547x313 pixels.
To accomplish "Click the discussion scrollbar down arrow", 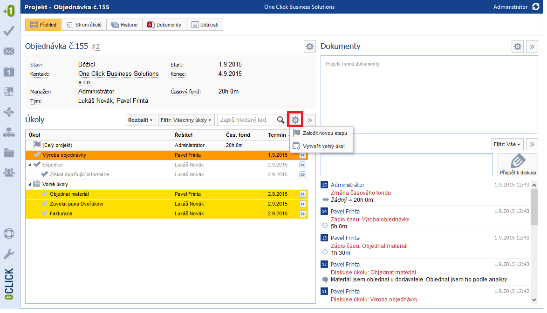I will click(534, 300).
